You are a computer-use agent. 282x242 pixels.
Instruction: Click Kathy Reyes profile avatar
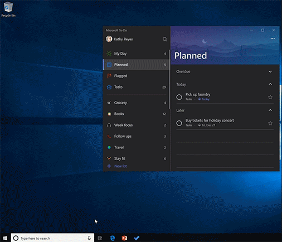pos(109,39)
